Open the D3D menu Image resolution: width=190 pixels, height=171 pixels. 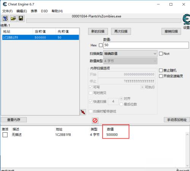tap(44, 11)
